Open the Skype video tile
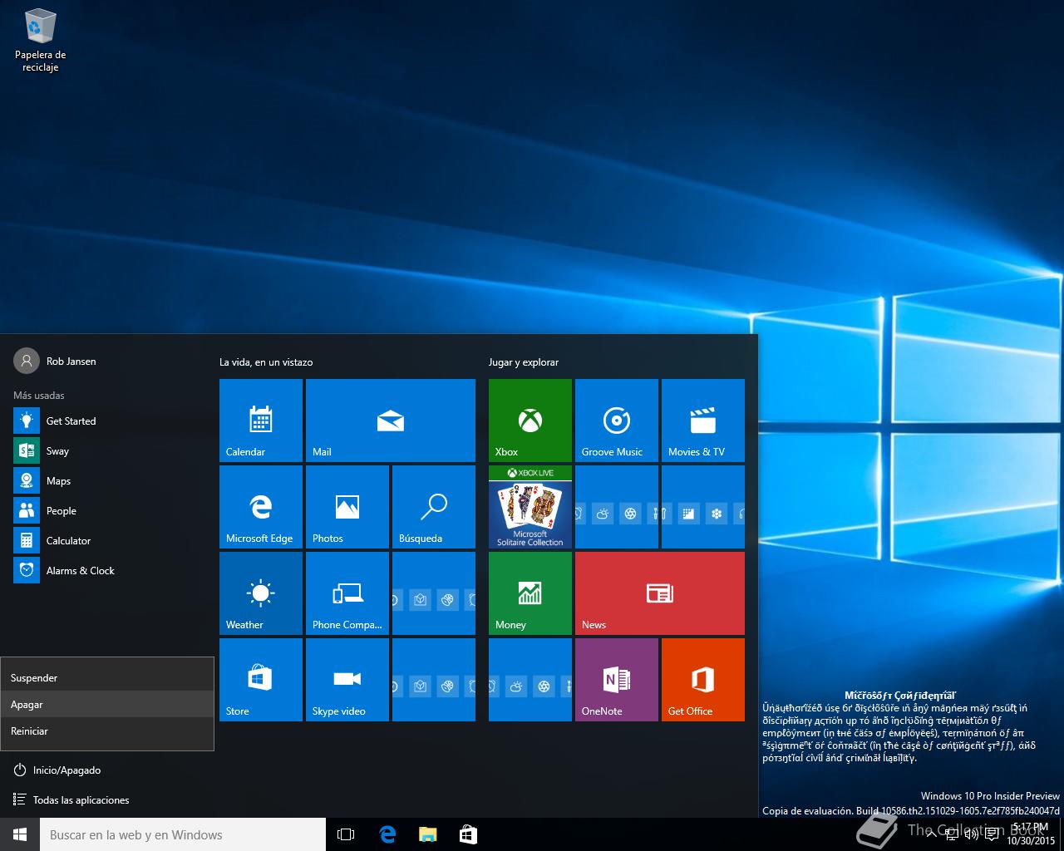This screenshot has width=1064, height=851. 347,680
